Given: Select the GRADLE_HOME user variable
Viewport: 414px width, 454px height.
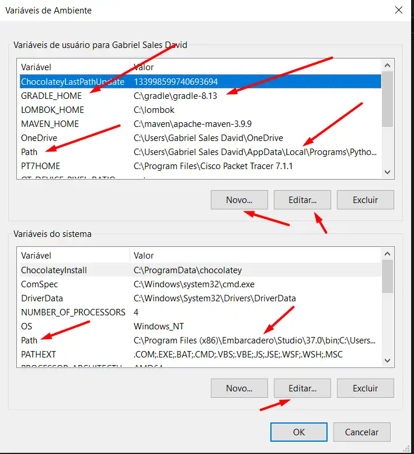Looking at the screenshot, I should 51,96.
